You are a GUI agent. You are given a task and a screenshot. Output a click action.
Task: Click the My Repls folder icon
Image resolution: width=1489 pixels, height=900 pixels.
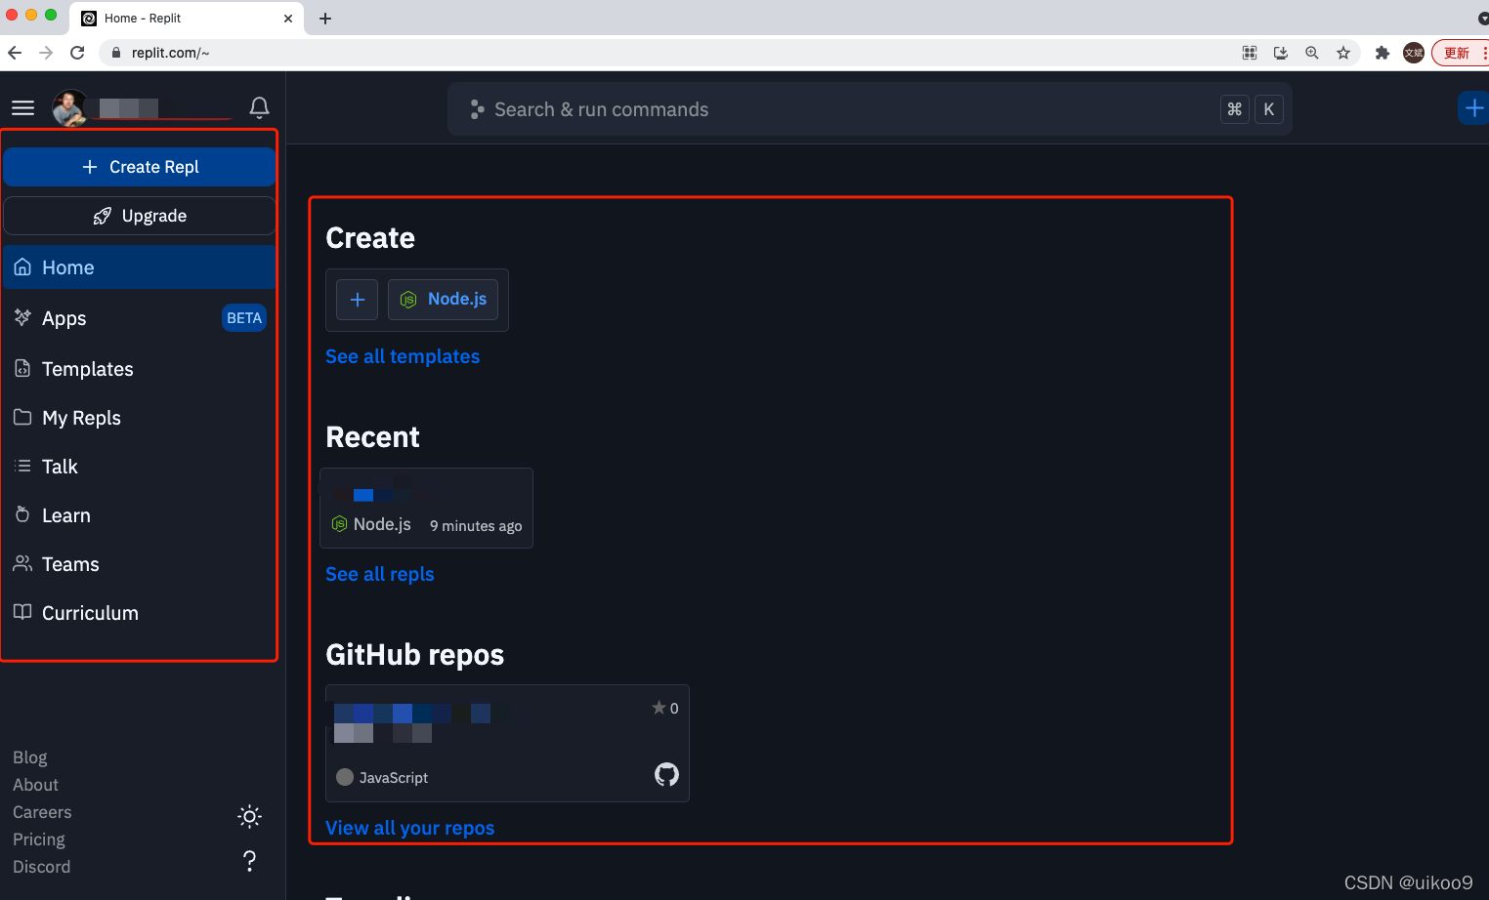point(22,417)
